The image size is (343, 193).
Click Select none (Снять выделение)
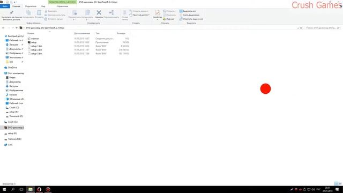tap(189, 15)
